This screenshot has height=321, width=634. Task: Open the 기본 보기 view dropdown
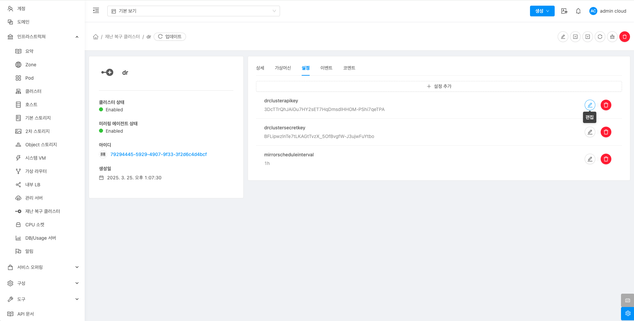pos(193,11)
